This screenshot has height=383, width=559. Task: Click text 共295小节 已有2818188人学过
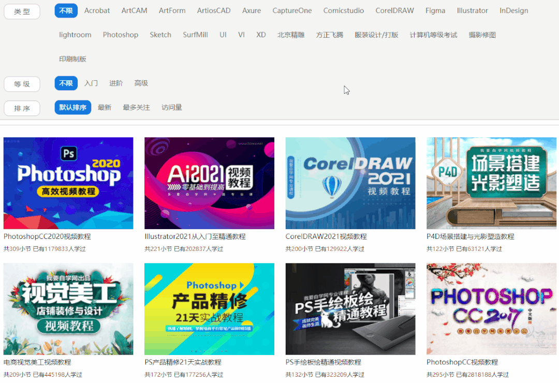(x=467, y=374)
